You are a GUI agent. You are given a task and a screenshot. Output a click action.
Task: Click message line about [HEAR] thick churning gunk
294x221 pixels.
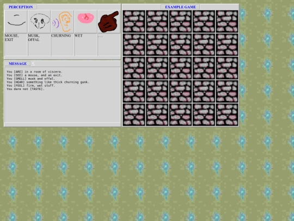click(48, 82)
